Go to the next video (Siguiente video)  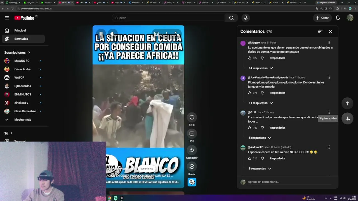pos(347,118)
